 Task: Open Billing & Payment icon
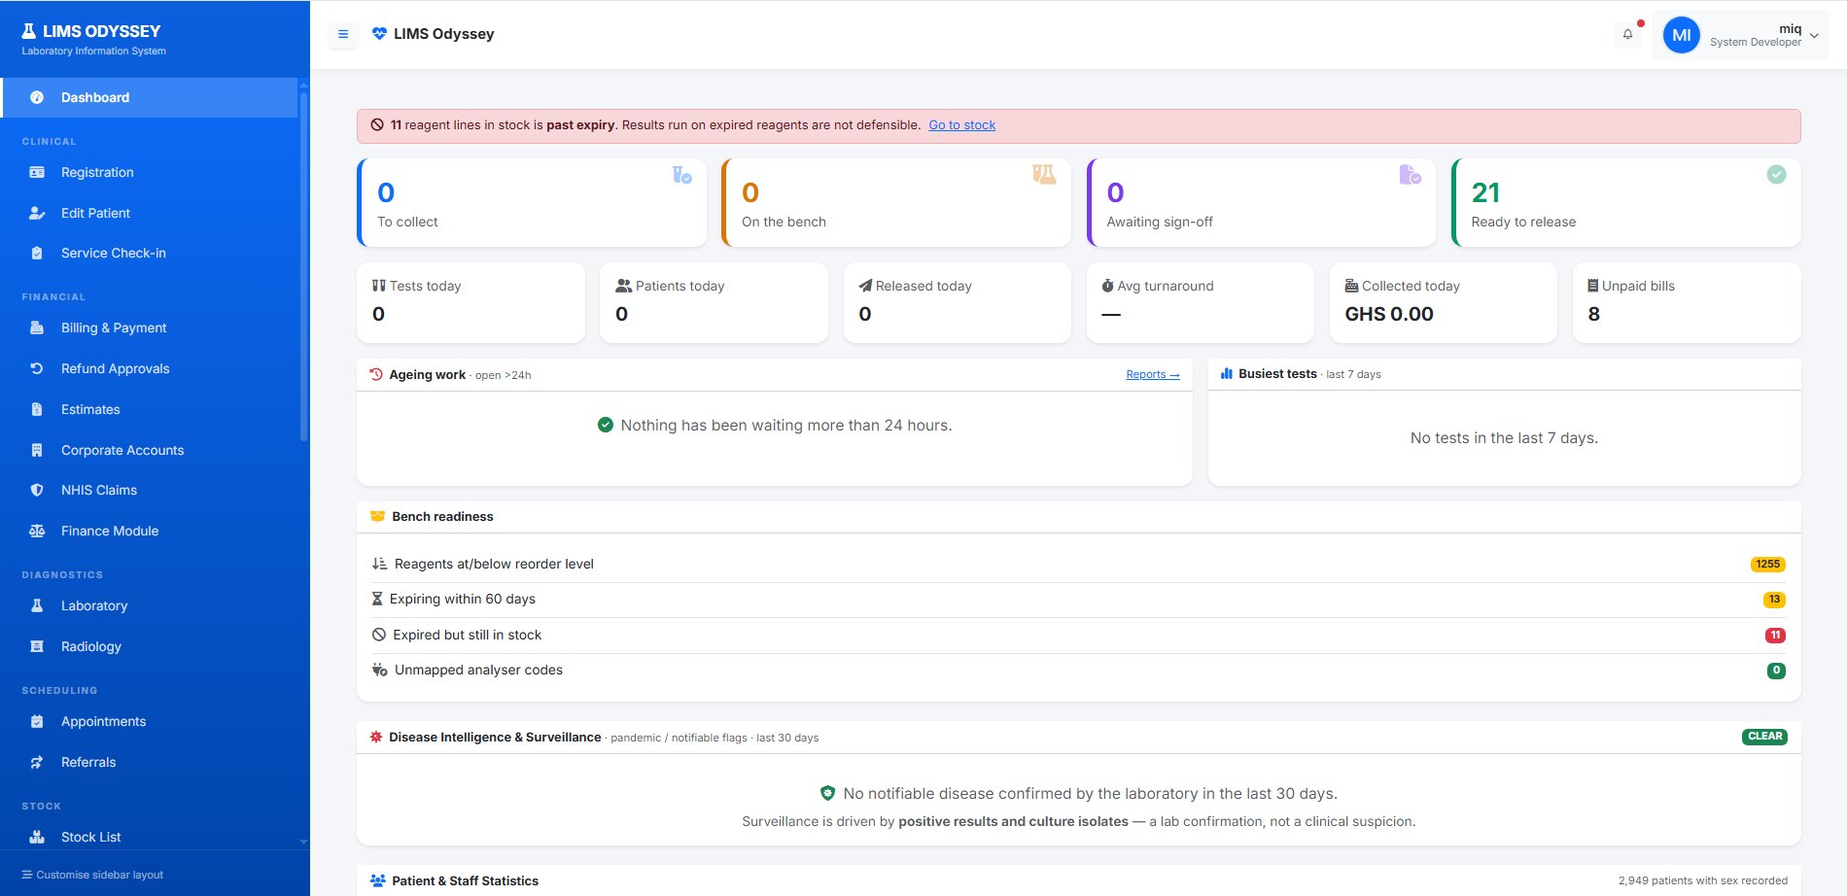37,327
